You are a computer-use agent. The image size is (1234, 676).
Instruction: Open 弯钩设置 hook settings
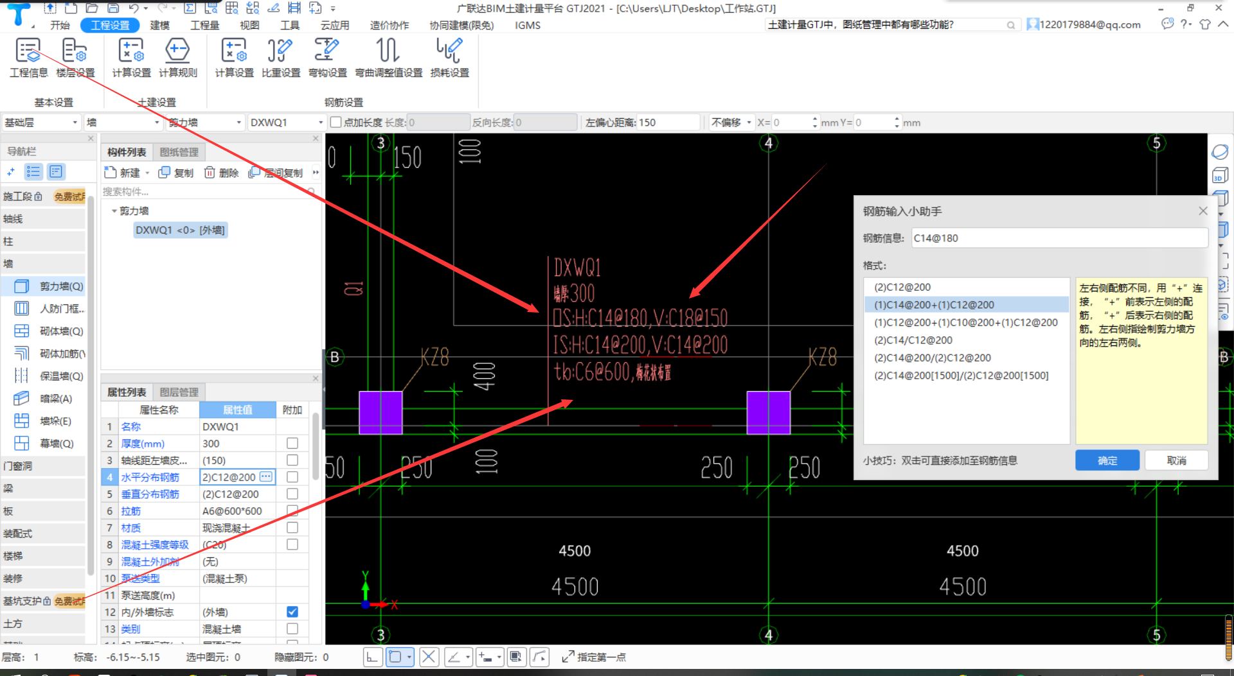(327, 58)
